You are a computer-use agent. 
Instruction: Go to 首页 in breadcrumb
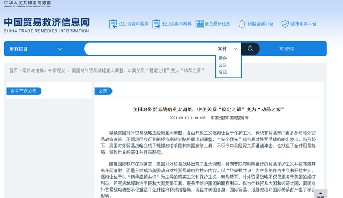click(x=13, y=71)
